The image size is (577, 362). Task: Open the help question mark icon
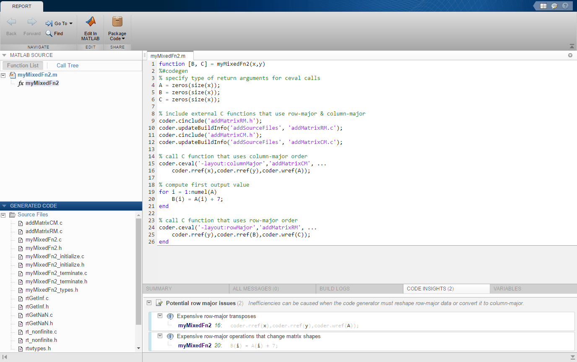[x=565, y=6]
